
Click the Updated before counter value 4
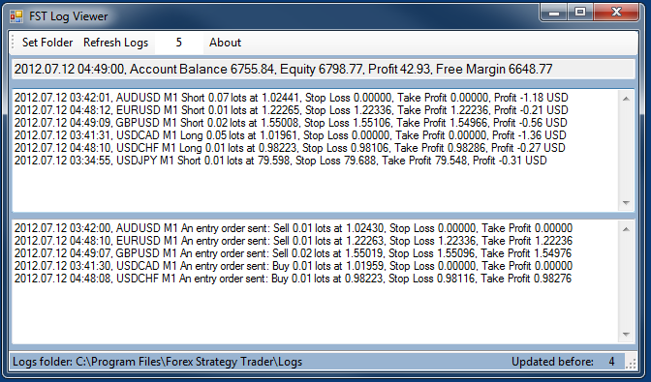tap(611, 362)
